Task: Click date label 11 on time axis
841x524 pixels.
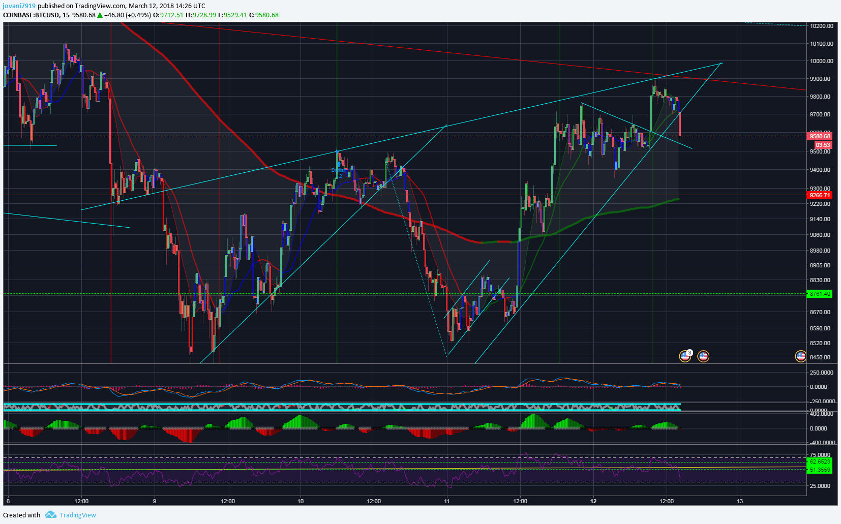Action: tap(447, 501)
